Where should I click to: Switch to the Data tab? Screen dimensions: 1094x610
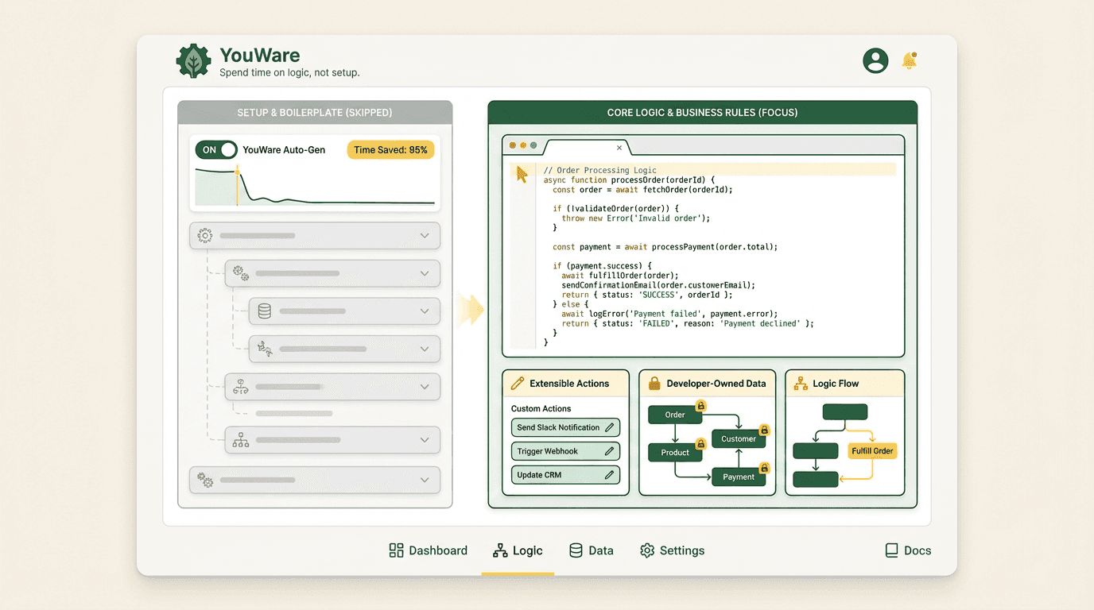point(592,550)
